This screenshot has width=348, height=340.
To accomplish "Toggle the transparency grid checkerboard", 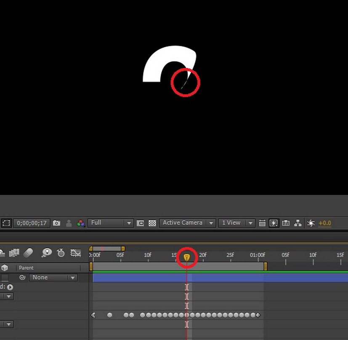I will pyautogui.click(x=152, y=223).
